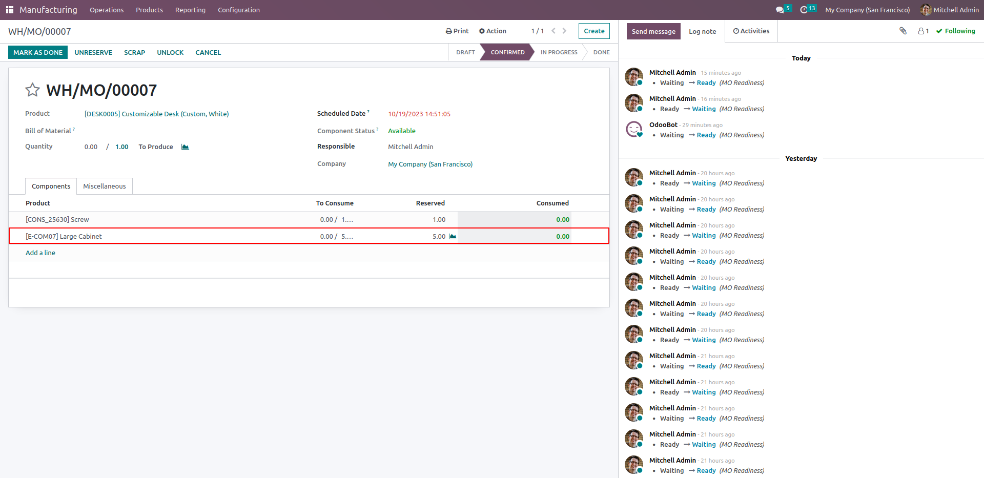Open the activities clock icon in top bar

(804, 10)
